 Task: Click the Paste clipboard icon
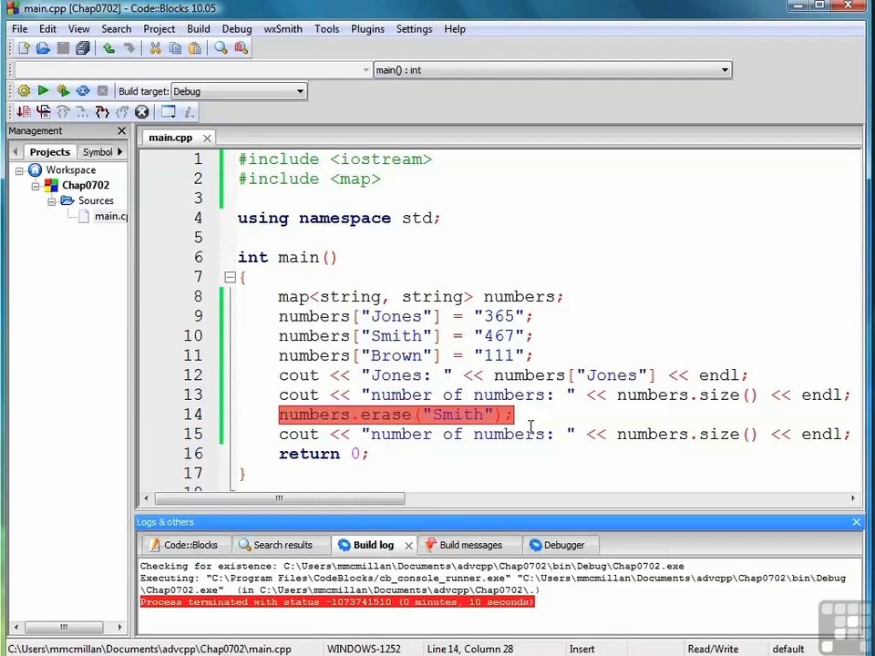pyautogui.click(x=195, y=48)
